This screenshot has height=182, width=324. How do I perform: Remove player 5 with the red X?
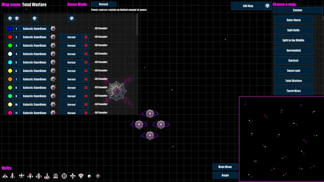pos(86,62)
